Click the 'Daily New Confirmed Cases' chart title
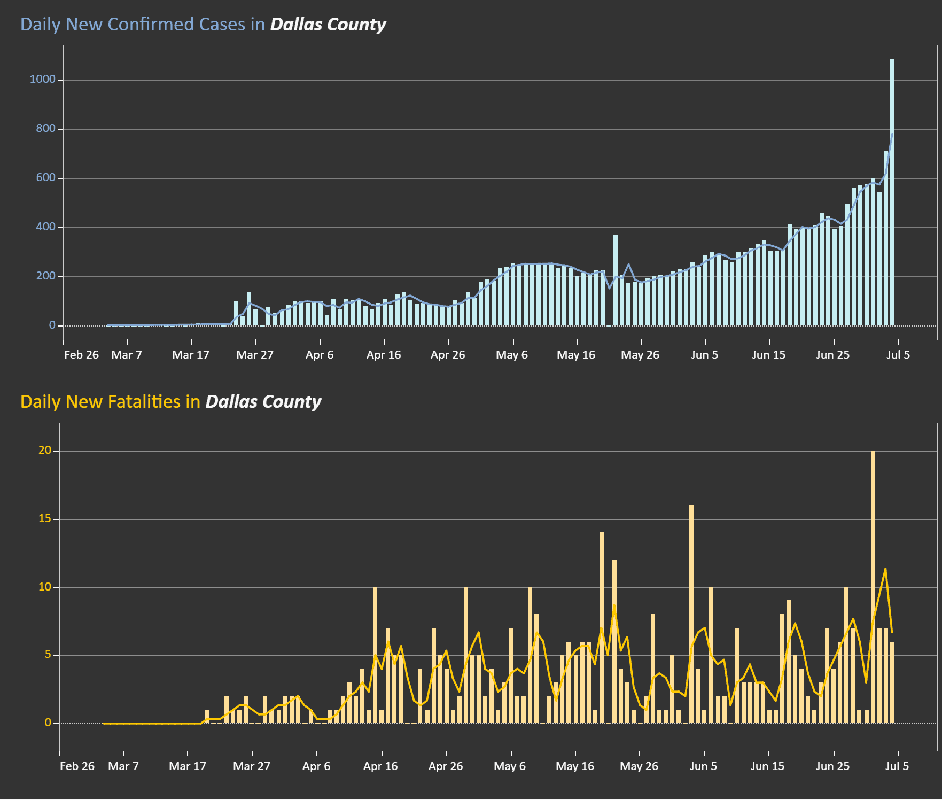This screenshot has height=800, width=942. coord(203,25)
